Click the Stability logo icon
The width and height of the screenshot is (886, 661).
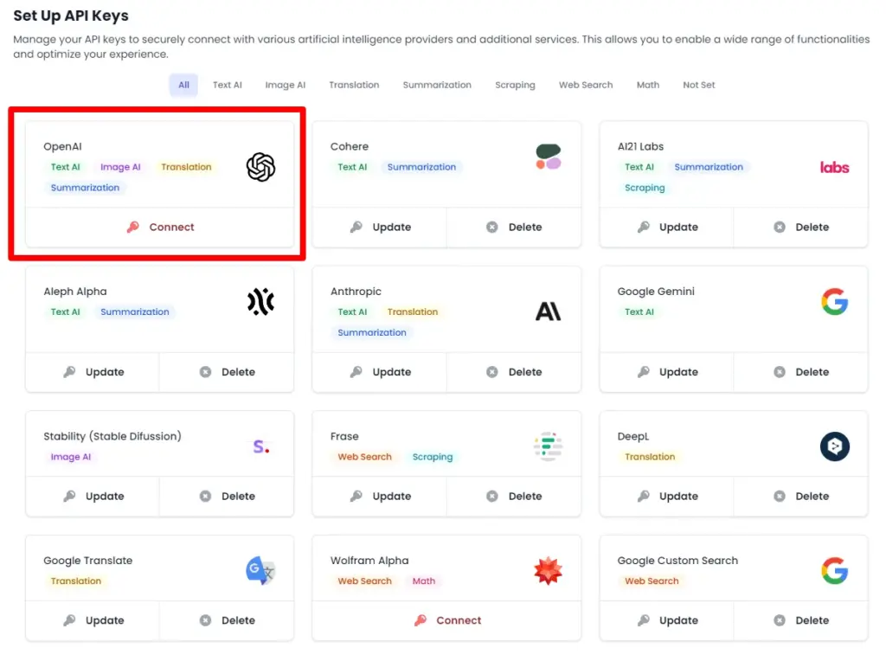pos(259,446)
